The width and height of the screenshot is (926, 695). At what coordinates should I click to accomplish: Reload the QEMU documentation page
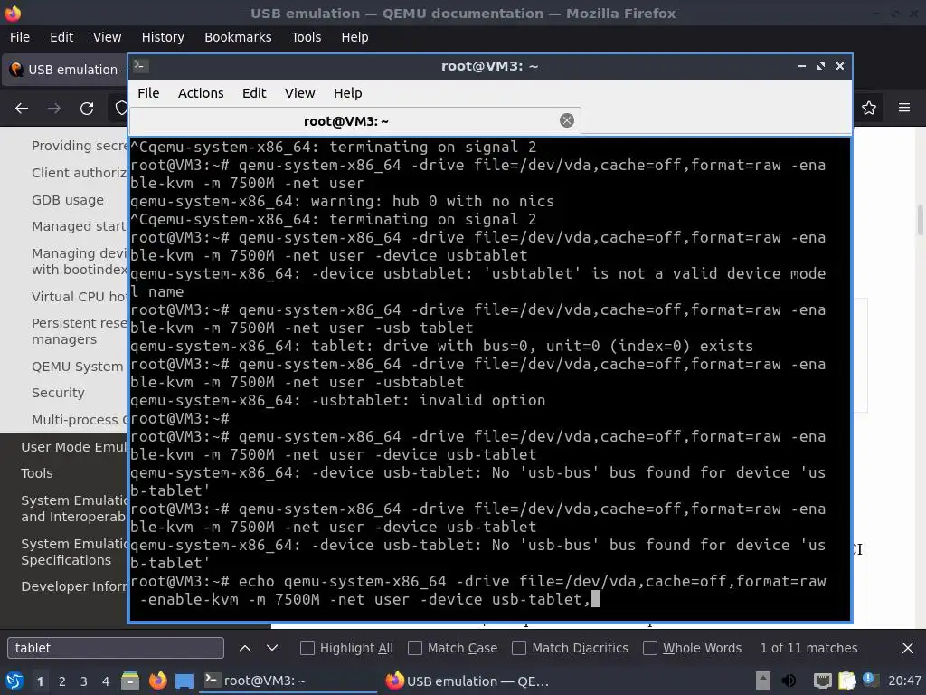point(87,109)
